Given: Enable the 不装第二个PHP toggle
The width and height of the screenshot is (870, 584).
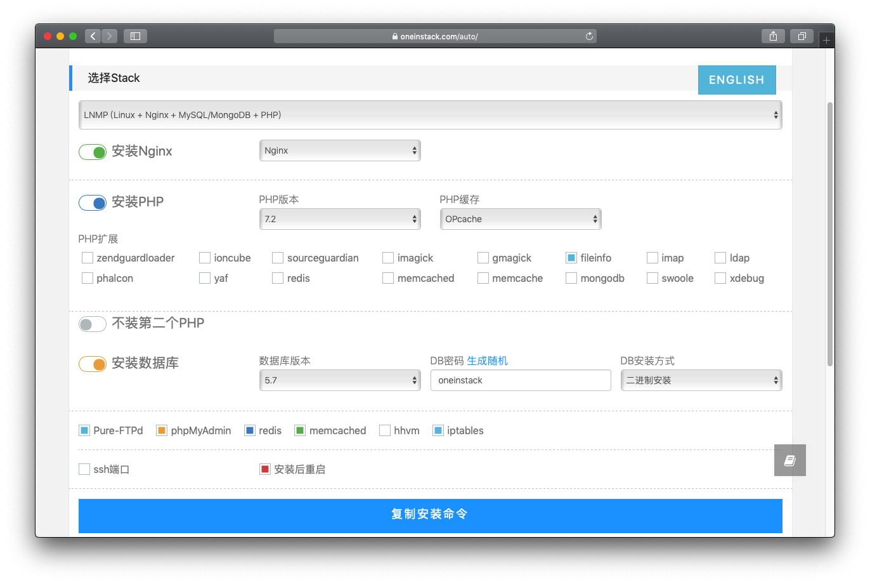Looking at the screenshot, I should tap(92, 324).
